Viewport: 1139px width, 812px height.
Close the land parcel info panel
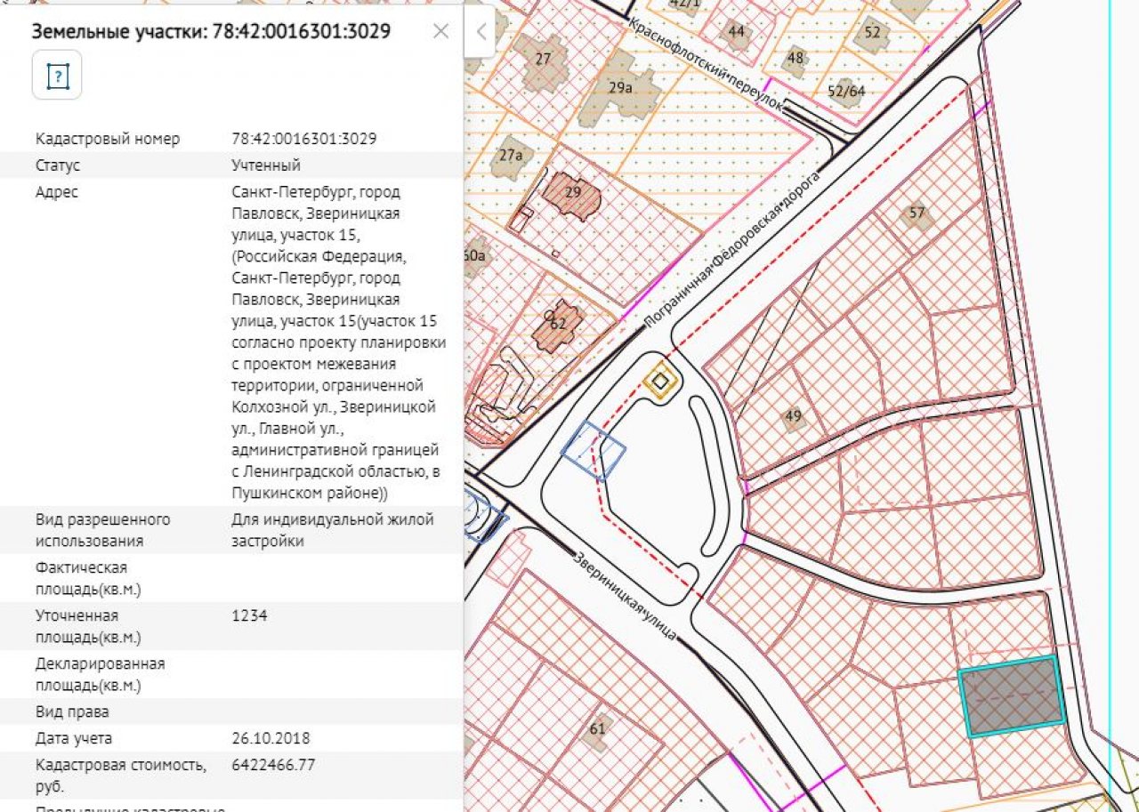[440, 32]
